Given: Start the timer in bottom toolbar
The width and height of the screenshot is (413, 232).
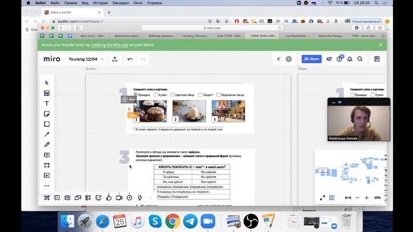Looking at the screenshot, I should 129,198.
